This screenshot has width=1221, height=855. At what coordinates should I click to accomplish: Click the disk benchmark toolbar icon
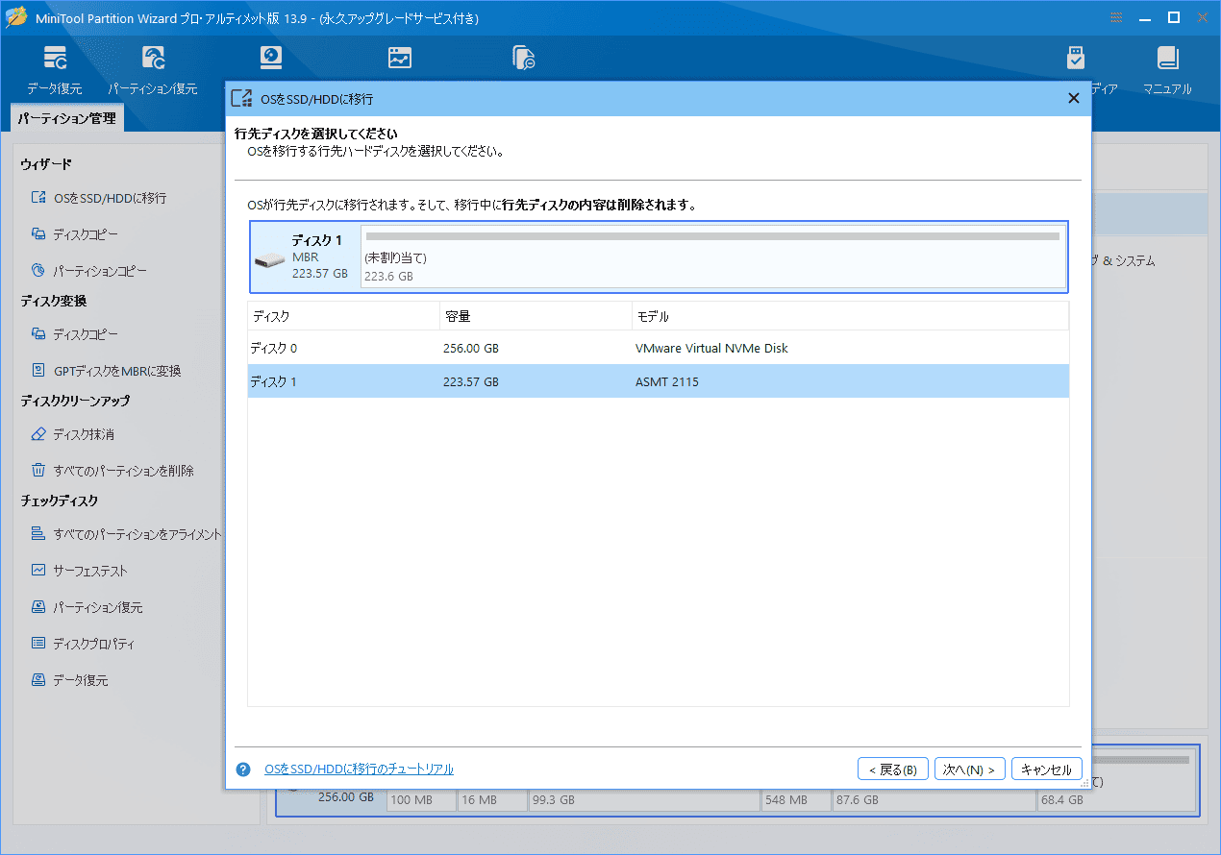tap(272, 59)
